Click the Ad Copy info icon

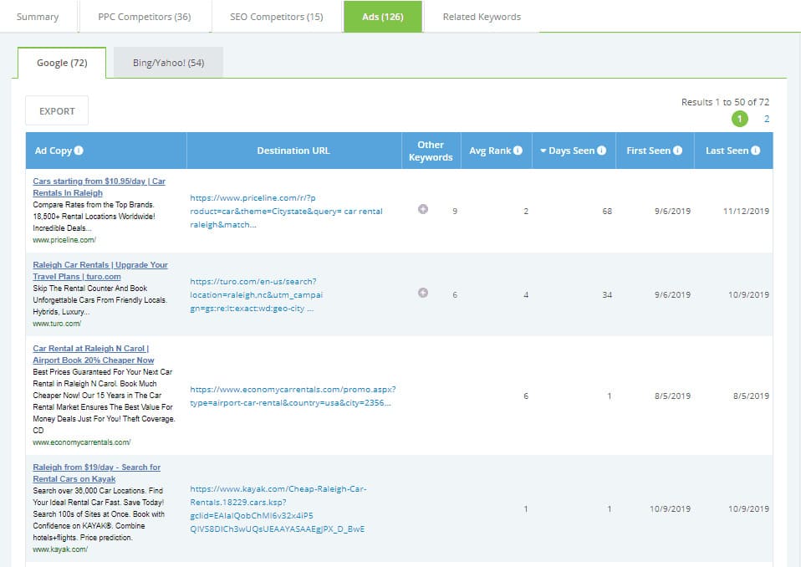pos(79,151)
